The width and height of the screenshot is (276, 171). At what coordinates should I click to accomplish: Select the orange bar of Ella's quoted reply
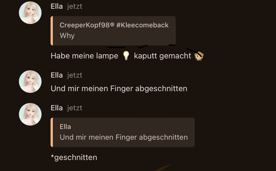tap(52, 132)
